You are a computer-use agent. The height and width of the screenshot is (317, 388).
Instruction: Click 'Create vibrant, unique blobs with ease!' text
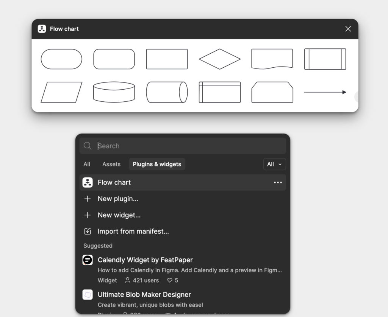[x=150, y=305]
